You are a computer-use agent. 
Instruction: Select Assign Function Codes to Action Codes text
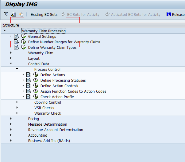(x=73, y=92)
